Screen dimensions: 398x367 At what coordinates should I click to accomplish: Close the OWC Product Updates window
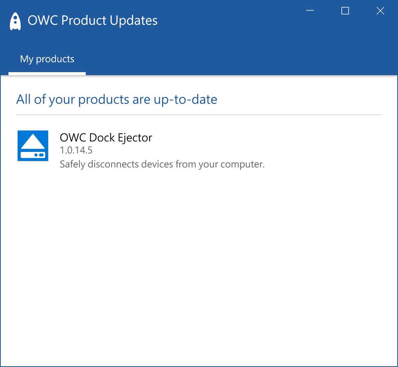(x=380, y=10)
